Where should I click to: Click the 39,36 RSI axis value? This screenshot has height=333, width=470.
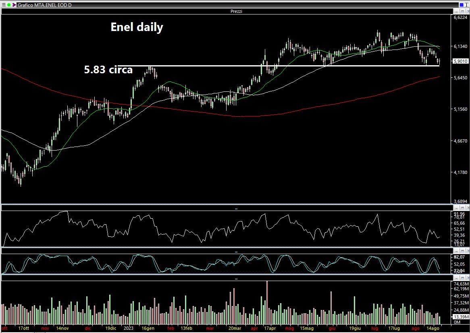460,235
